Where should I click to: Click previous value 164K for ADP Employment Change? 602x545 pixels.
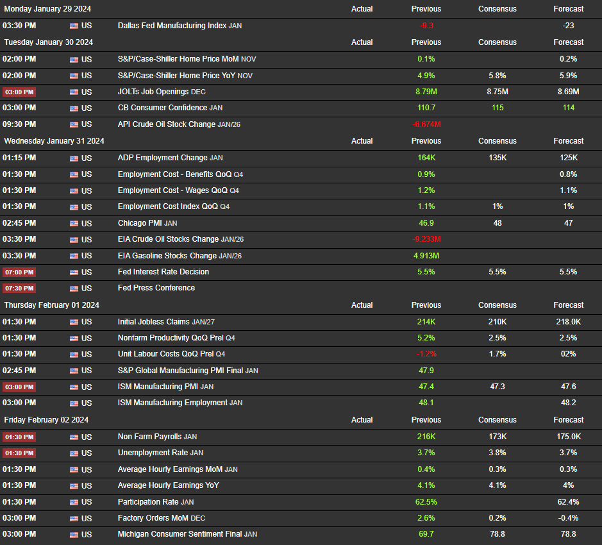pos(426,158)
